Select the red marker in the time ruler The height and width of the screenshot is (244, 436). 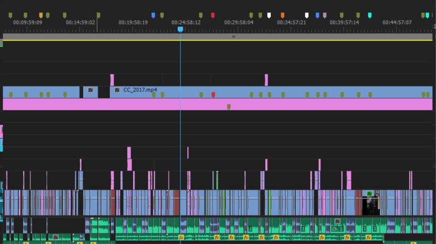point(213,15)
